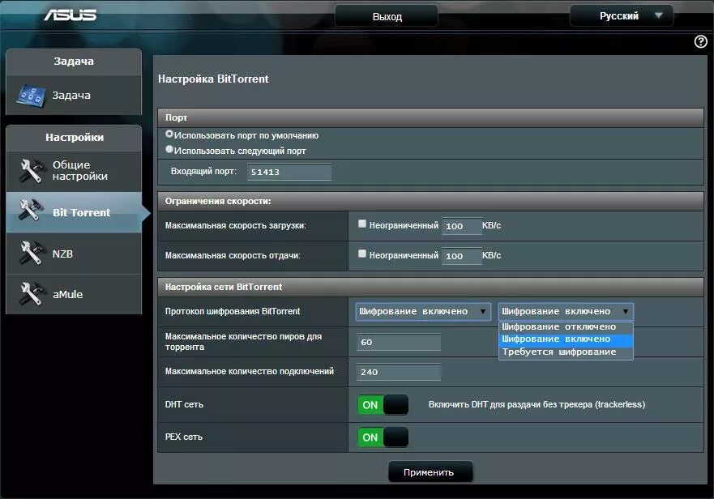The image size is (714, 499).
Task: Click the 'Настройки' sidebar heading
Action: coord(75,138)
